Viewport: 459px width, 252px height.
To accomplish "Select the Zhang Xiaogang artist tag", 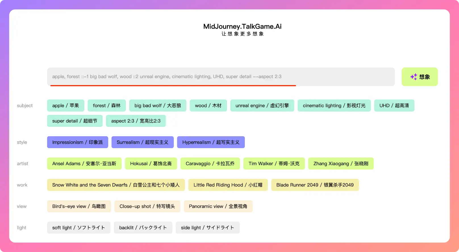I will [341, 163].
